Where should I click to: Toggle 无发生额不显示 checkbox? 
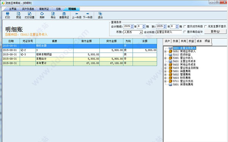point(206,27)
